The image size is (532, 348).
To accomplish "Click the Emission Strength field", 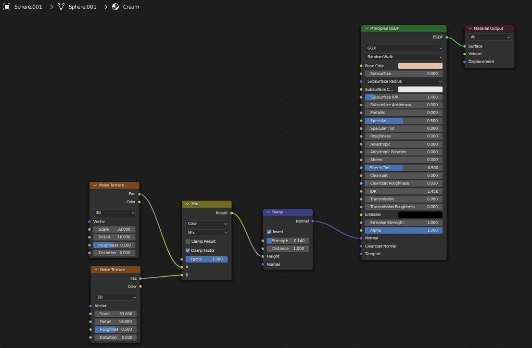I will tap(404, 223).
